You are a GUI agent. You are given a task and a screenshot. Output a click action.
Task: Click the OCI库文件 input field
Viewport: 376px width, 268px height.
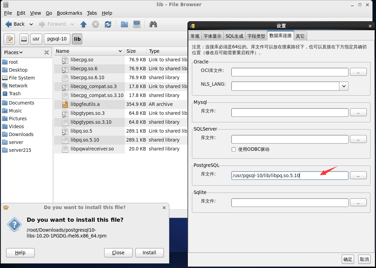click(x=290, y=72)
